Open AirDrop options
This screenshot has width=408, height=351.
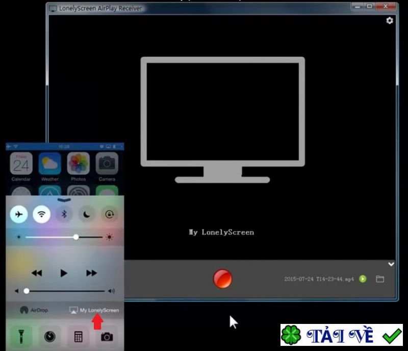pyautogui.click(x=34, y=310)
